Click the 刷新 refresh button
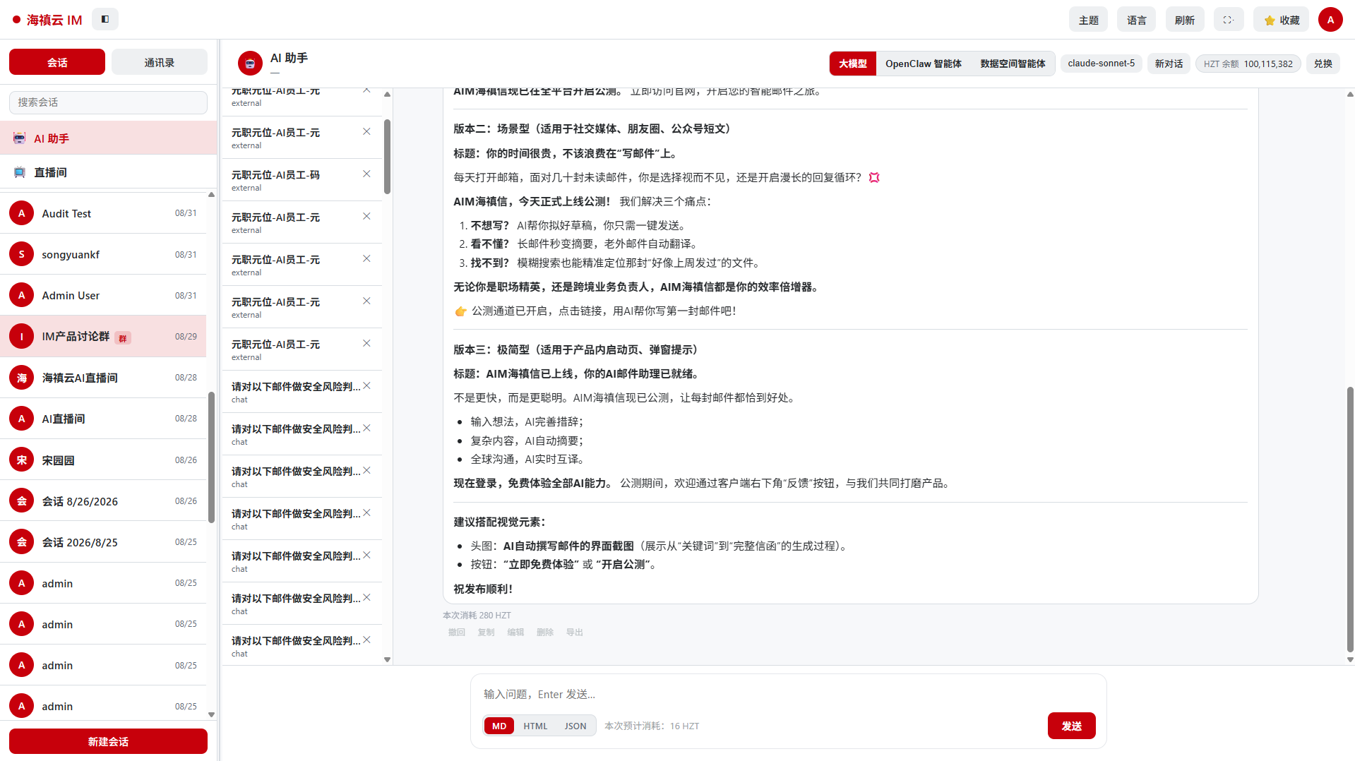The height and width of the screenshot is (761, 1355). [x=1184, y=20]
